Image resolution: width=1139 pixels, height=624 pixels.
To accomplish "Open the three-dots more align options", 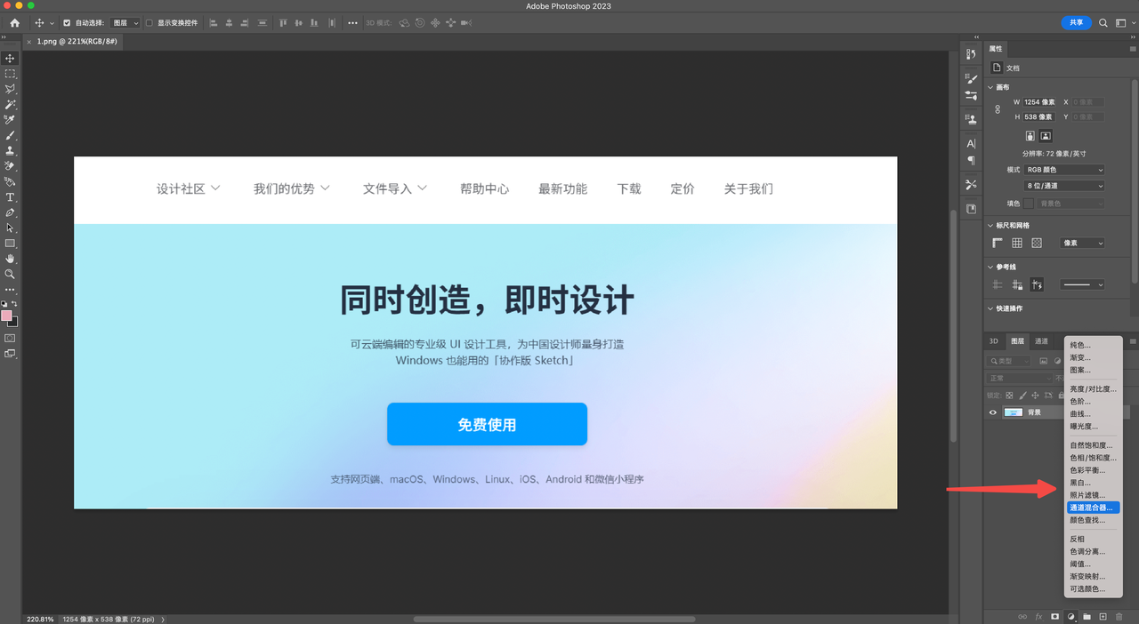I will coord(352,22).
